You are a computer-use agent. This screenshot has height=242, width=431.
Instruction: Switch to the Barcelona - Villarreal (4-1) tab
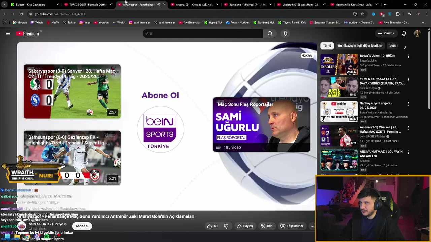248,5
